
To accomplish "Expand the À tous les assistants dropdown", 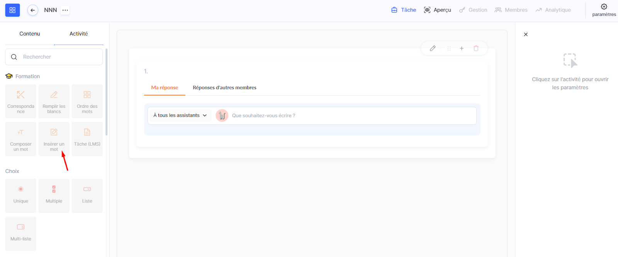I will pyautogui.click(x=180, y=115).
